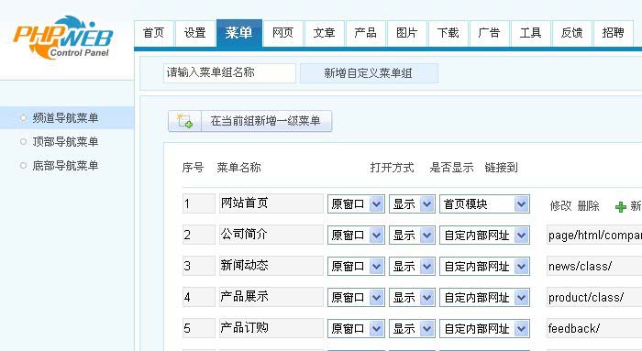Image resolution: width=642 pixels, height=351 pixels.
Task: Switch to the 设置 tab
Action: tap(194, 33)
